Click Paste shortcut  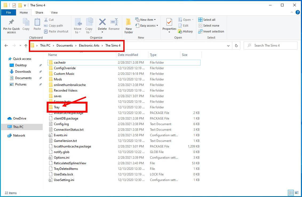click(56, 31)
